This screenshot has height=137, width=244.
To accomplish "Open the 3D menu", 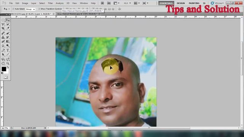I will click(68, 3).
